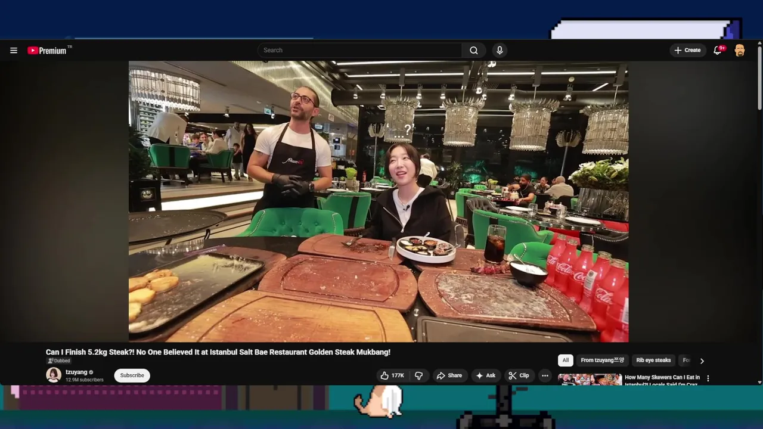Click the Dubbed audio label
The width and height of the screenshot is (763, 429).
pyautogui.click(x=59, y=360)
